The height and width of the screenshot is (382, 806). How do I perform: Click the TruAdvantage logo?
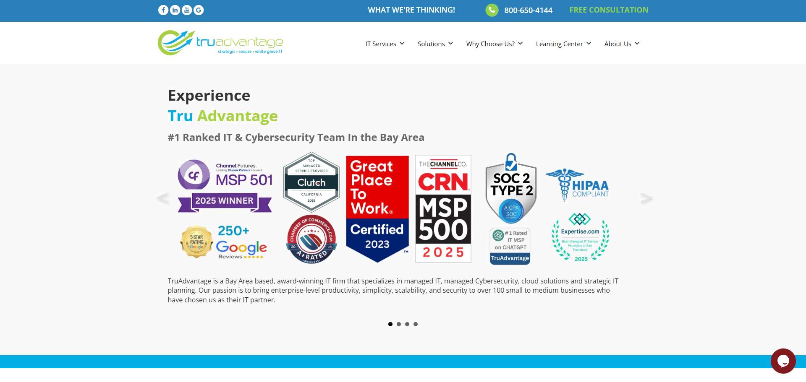coord(220,42)
